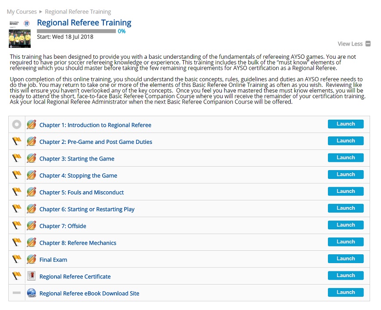Click the minus icon beside View Less
Image resolution: width=381 pixels, height=310 pixels.
click(368, 44)
